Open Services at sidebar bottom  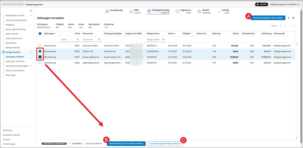click(x=7, y=139)
